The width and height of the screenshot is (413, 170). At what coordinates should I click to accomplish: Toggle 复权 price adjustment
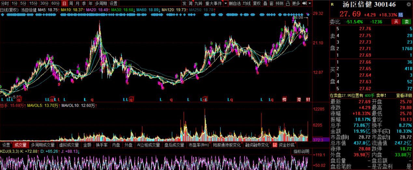[257, 4]
